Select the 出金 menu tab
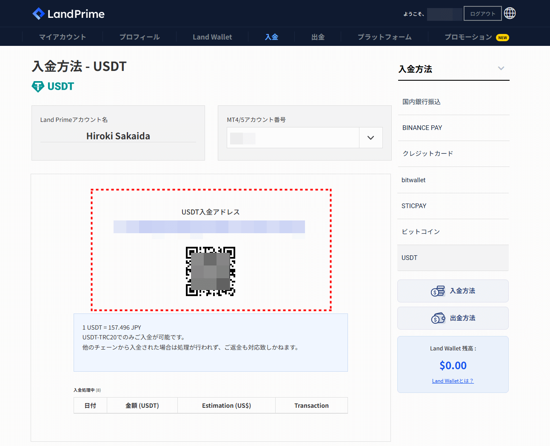Screen dimensions: 550x446 click(318, 37)
